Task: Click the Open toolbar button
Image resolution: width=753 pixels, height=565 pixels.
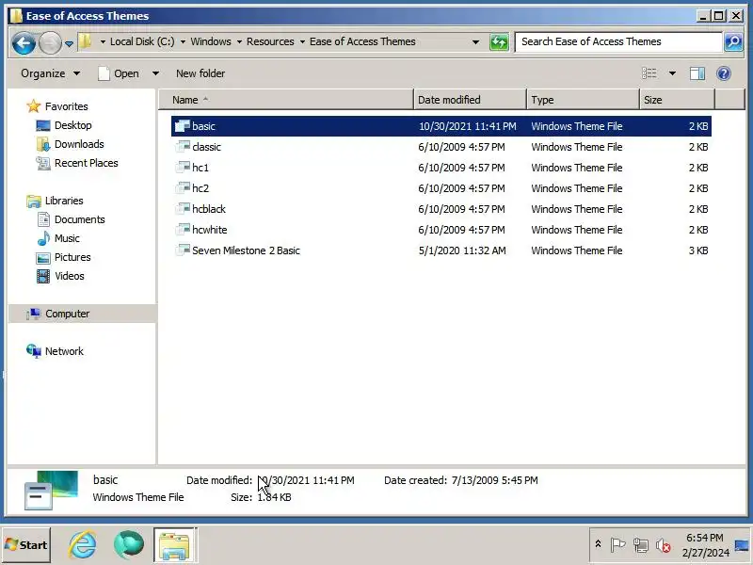Action: pos(119,73)
